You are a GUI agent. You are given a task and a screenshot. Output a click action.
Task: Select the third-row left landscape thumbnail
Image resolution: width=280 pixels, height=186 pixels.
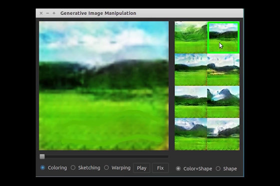coord(190,102)
